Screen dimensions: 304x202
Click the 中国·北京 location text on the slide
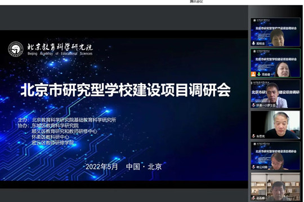coord(144,167)
